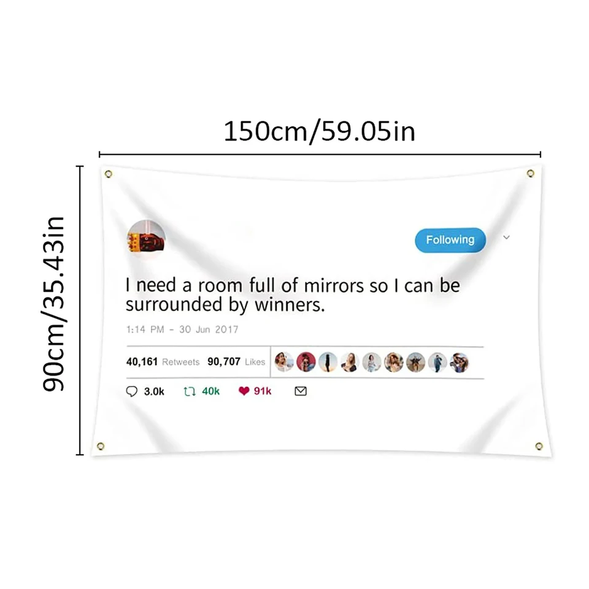Click the bottom-right grommet of flag

[539, 446]
